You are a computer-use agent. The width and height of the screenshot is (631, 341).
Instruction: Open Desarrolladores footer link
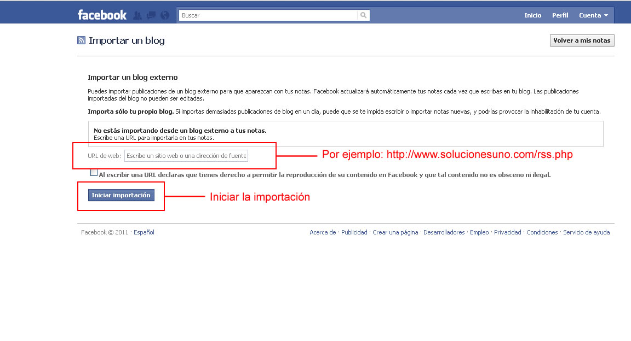pyautogui.click(x=444, y=232)
